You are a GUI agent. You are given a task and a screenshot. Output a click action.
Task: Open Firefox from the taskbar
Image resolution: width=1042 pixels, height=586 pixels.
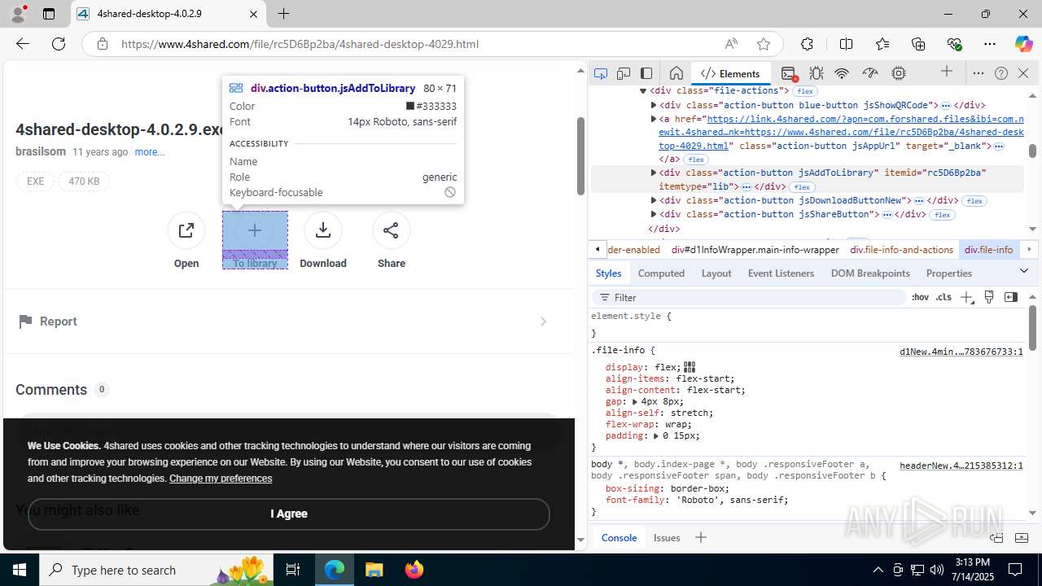point(414,570)
